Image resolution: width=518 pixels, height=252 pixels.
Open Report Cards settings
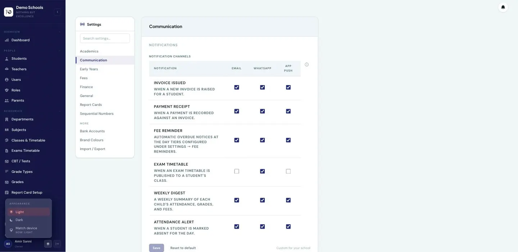(105, 105)
